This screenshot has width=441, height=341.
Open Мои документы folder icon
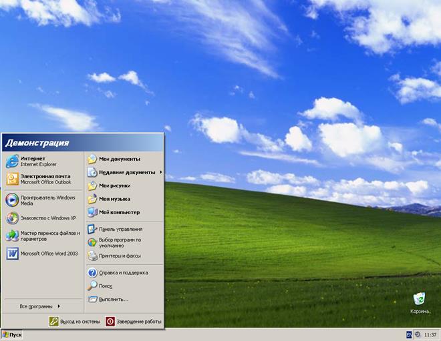click(x=92, y=159)
